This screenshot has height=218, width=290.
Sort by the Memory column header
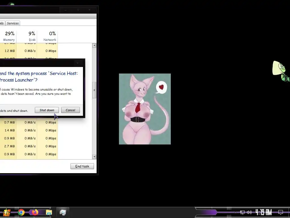(9, 36)
